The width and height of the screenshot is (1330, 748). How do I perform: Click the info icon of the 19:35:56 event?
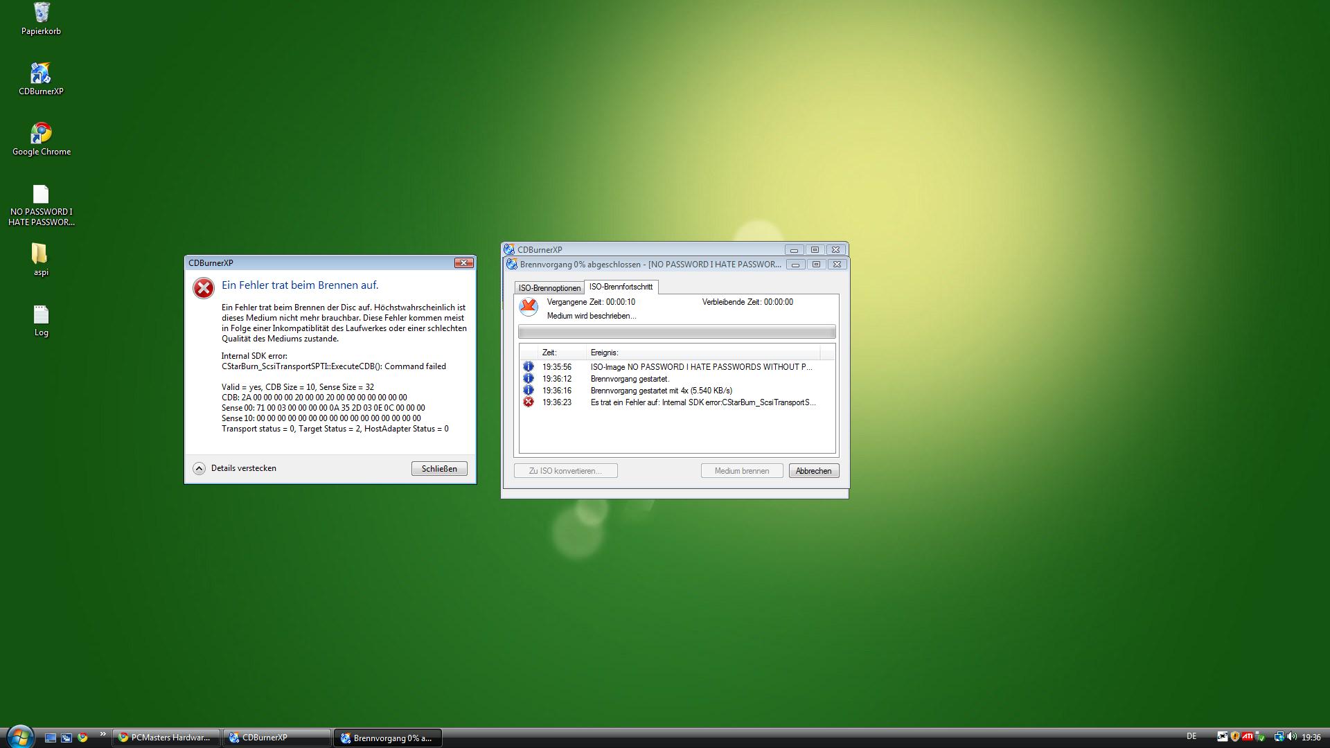pyautogui.click(x=529, y=366)
